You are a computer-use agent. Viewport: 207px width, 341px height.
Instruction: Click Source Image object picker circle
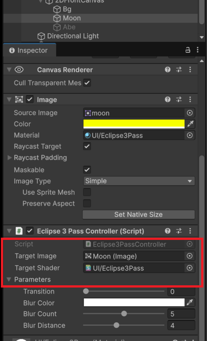[x=190, y=113]
